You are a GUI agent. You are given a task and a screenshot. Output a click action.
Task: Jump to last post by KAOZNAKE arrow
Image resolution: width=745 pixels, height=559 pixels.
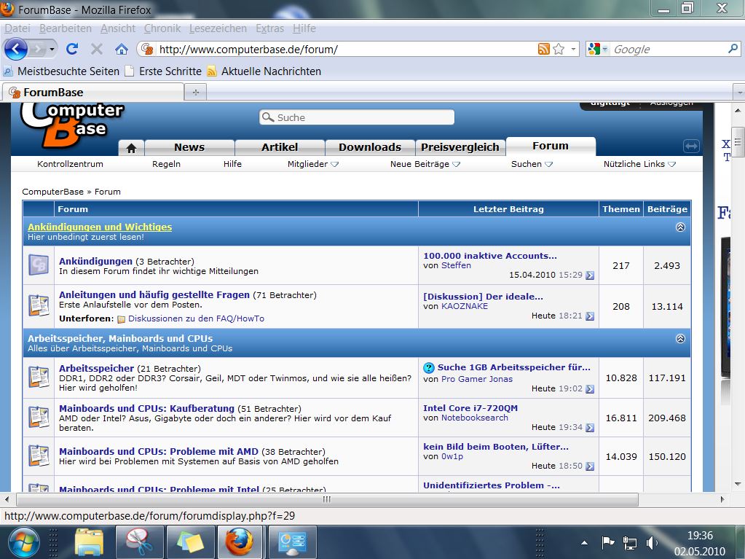click(590, 316)
